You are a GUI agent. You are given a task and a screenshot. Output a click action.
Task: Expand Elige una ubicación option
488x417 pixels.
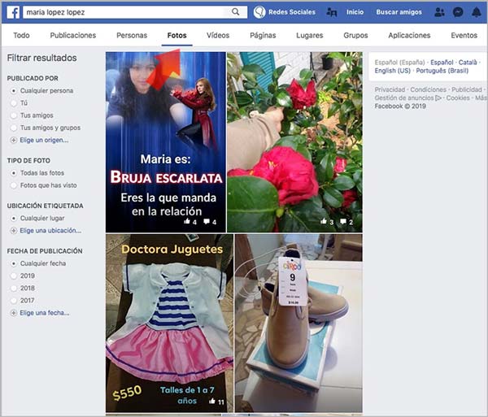point(50,231)
